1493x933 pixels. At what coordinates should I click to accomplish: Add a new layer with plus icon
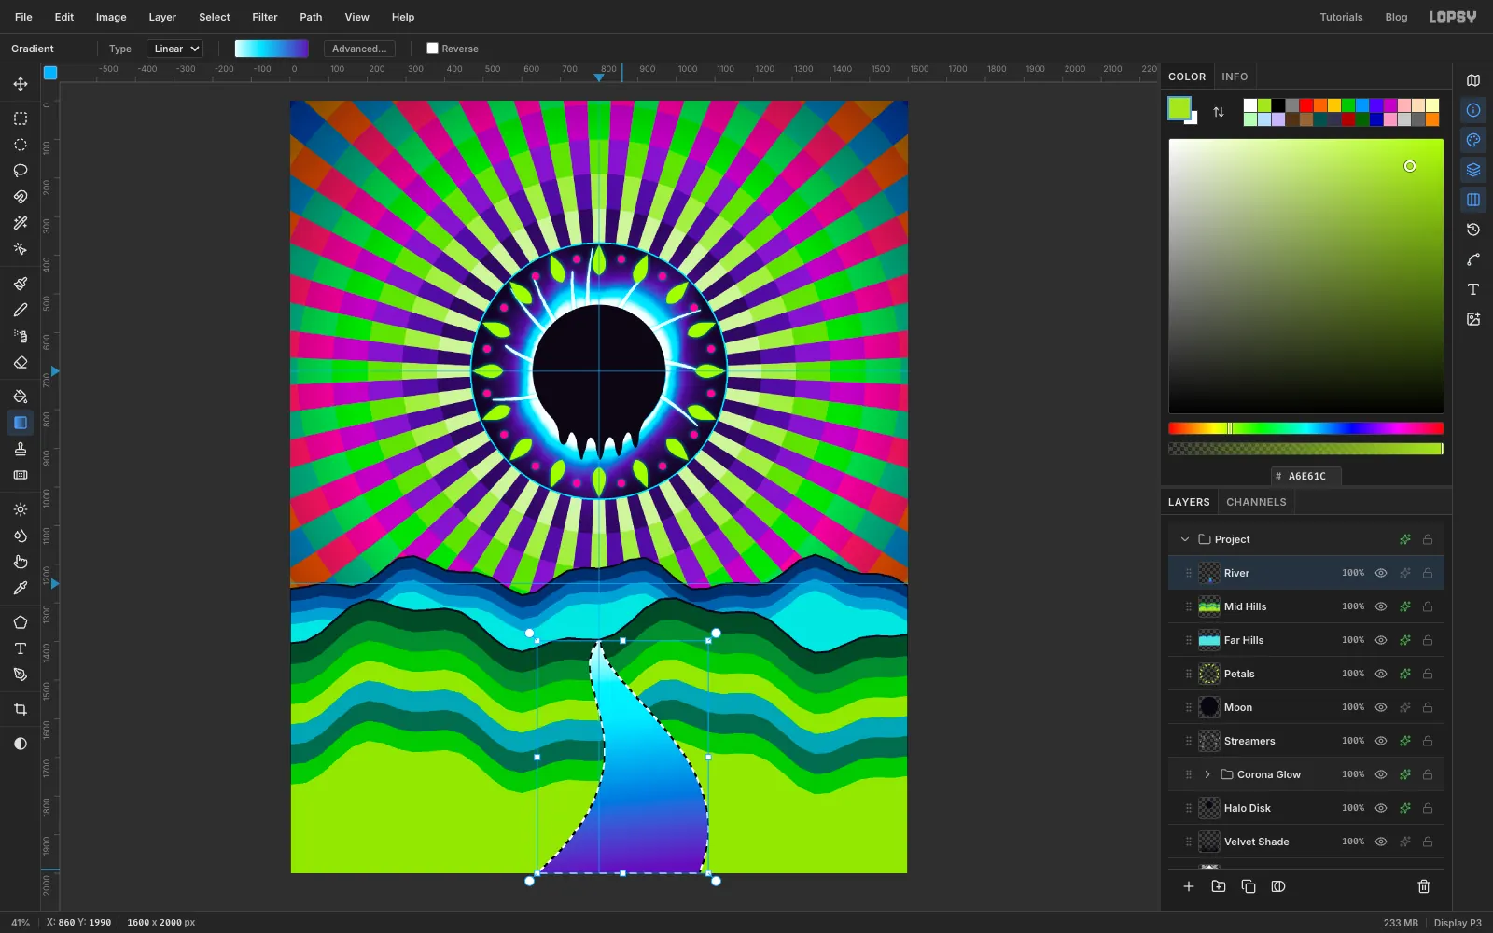point(1189,886)
